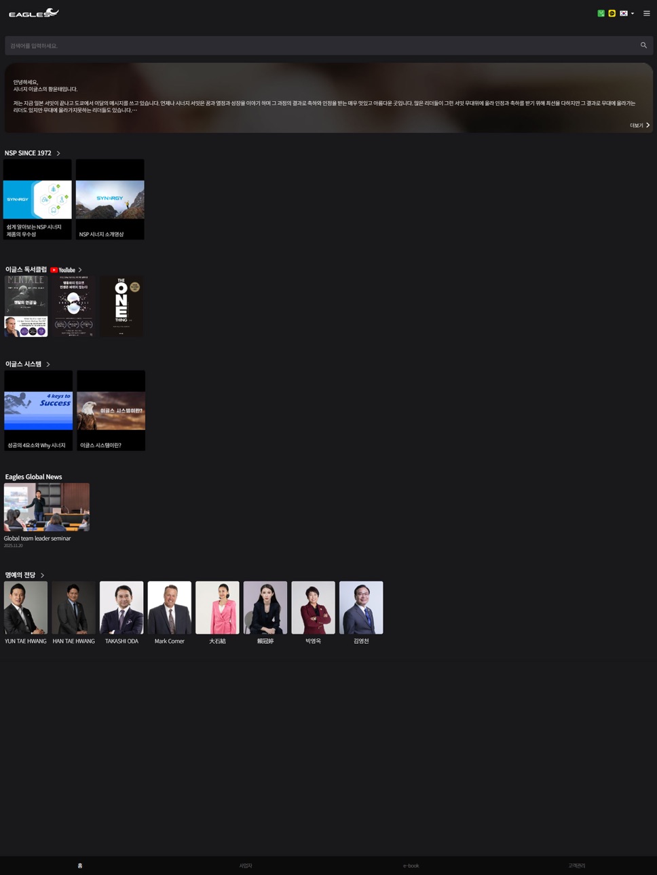
Task: Open the NSP 시너지 제품의 우수성 video card
Action: tap(37, 199)
